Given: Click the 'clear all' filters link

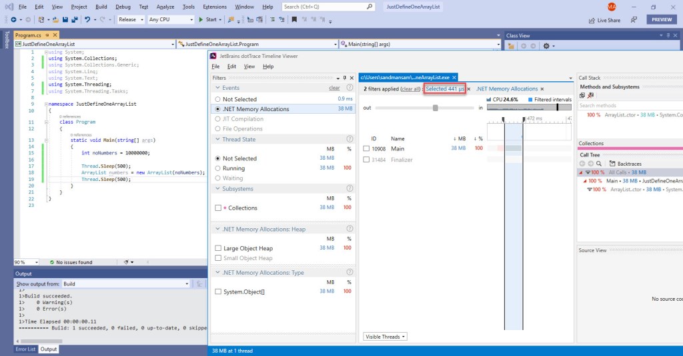Looking at the screenshot, I should [x=410, y=89].
